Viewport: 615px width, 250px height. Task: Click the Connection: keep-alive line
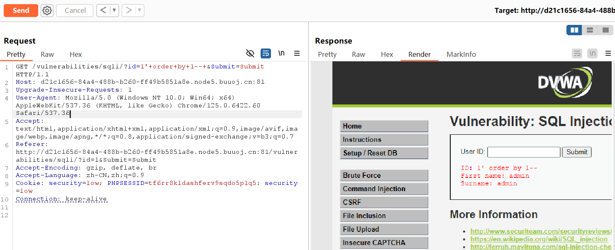[61, 199]
